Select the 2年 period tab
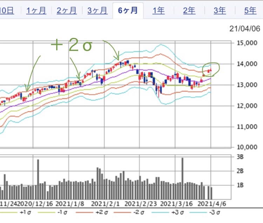Screen dimensions: 263x223 pos(189,11)
